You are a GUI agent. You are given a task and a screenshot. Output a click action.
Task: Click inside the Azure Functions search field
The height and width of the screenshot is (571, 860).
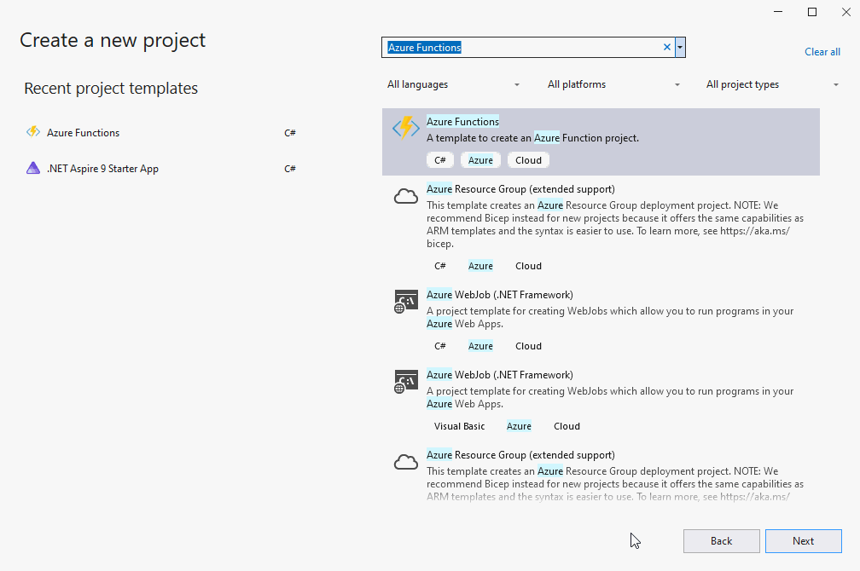[520, 47]
